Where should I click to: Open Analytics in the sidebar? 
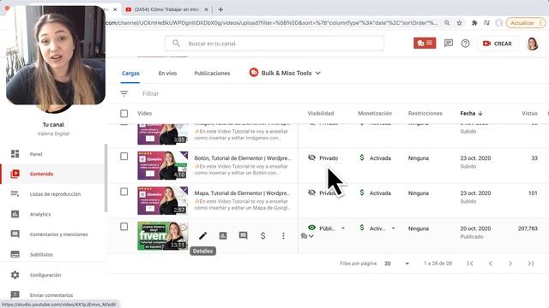point(52,215)
